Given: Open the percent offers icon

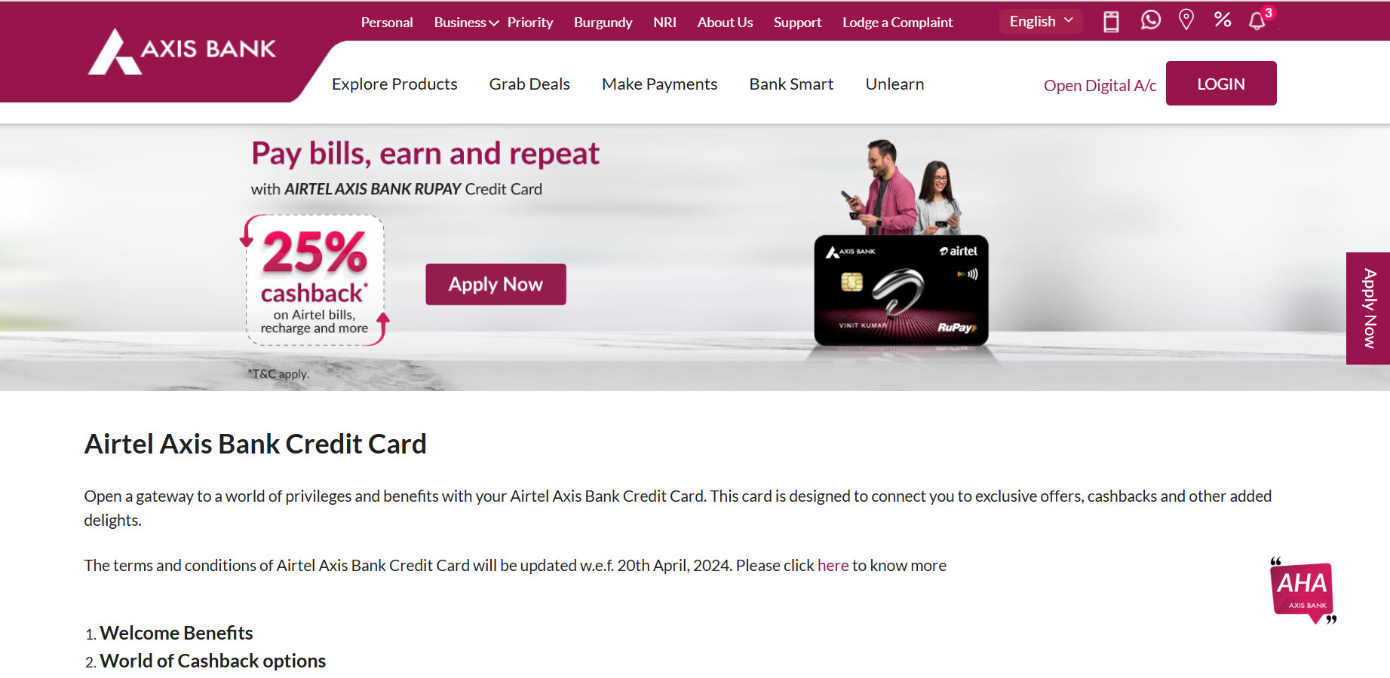Looking at the screenshot, I should pyautogui.click(x=1223, y=20).
